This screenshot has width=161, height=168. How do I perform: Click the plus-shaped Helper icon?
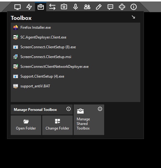(122, 7)
